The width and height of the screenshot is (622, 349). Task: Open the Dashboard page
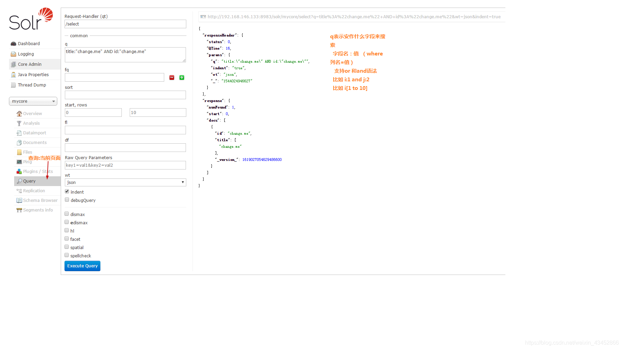29,44
